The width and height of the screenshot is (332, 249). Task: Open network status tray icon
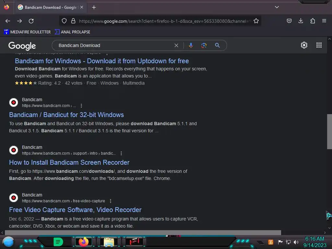pyautogui.click(x=288, y=242)
